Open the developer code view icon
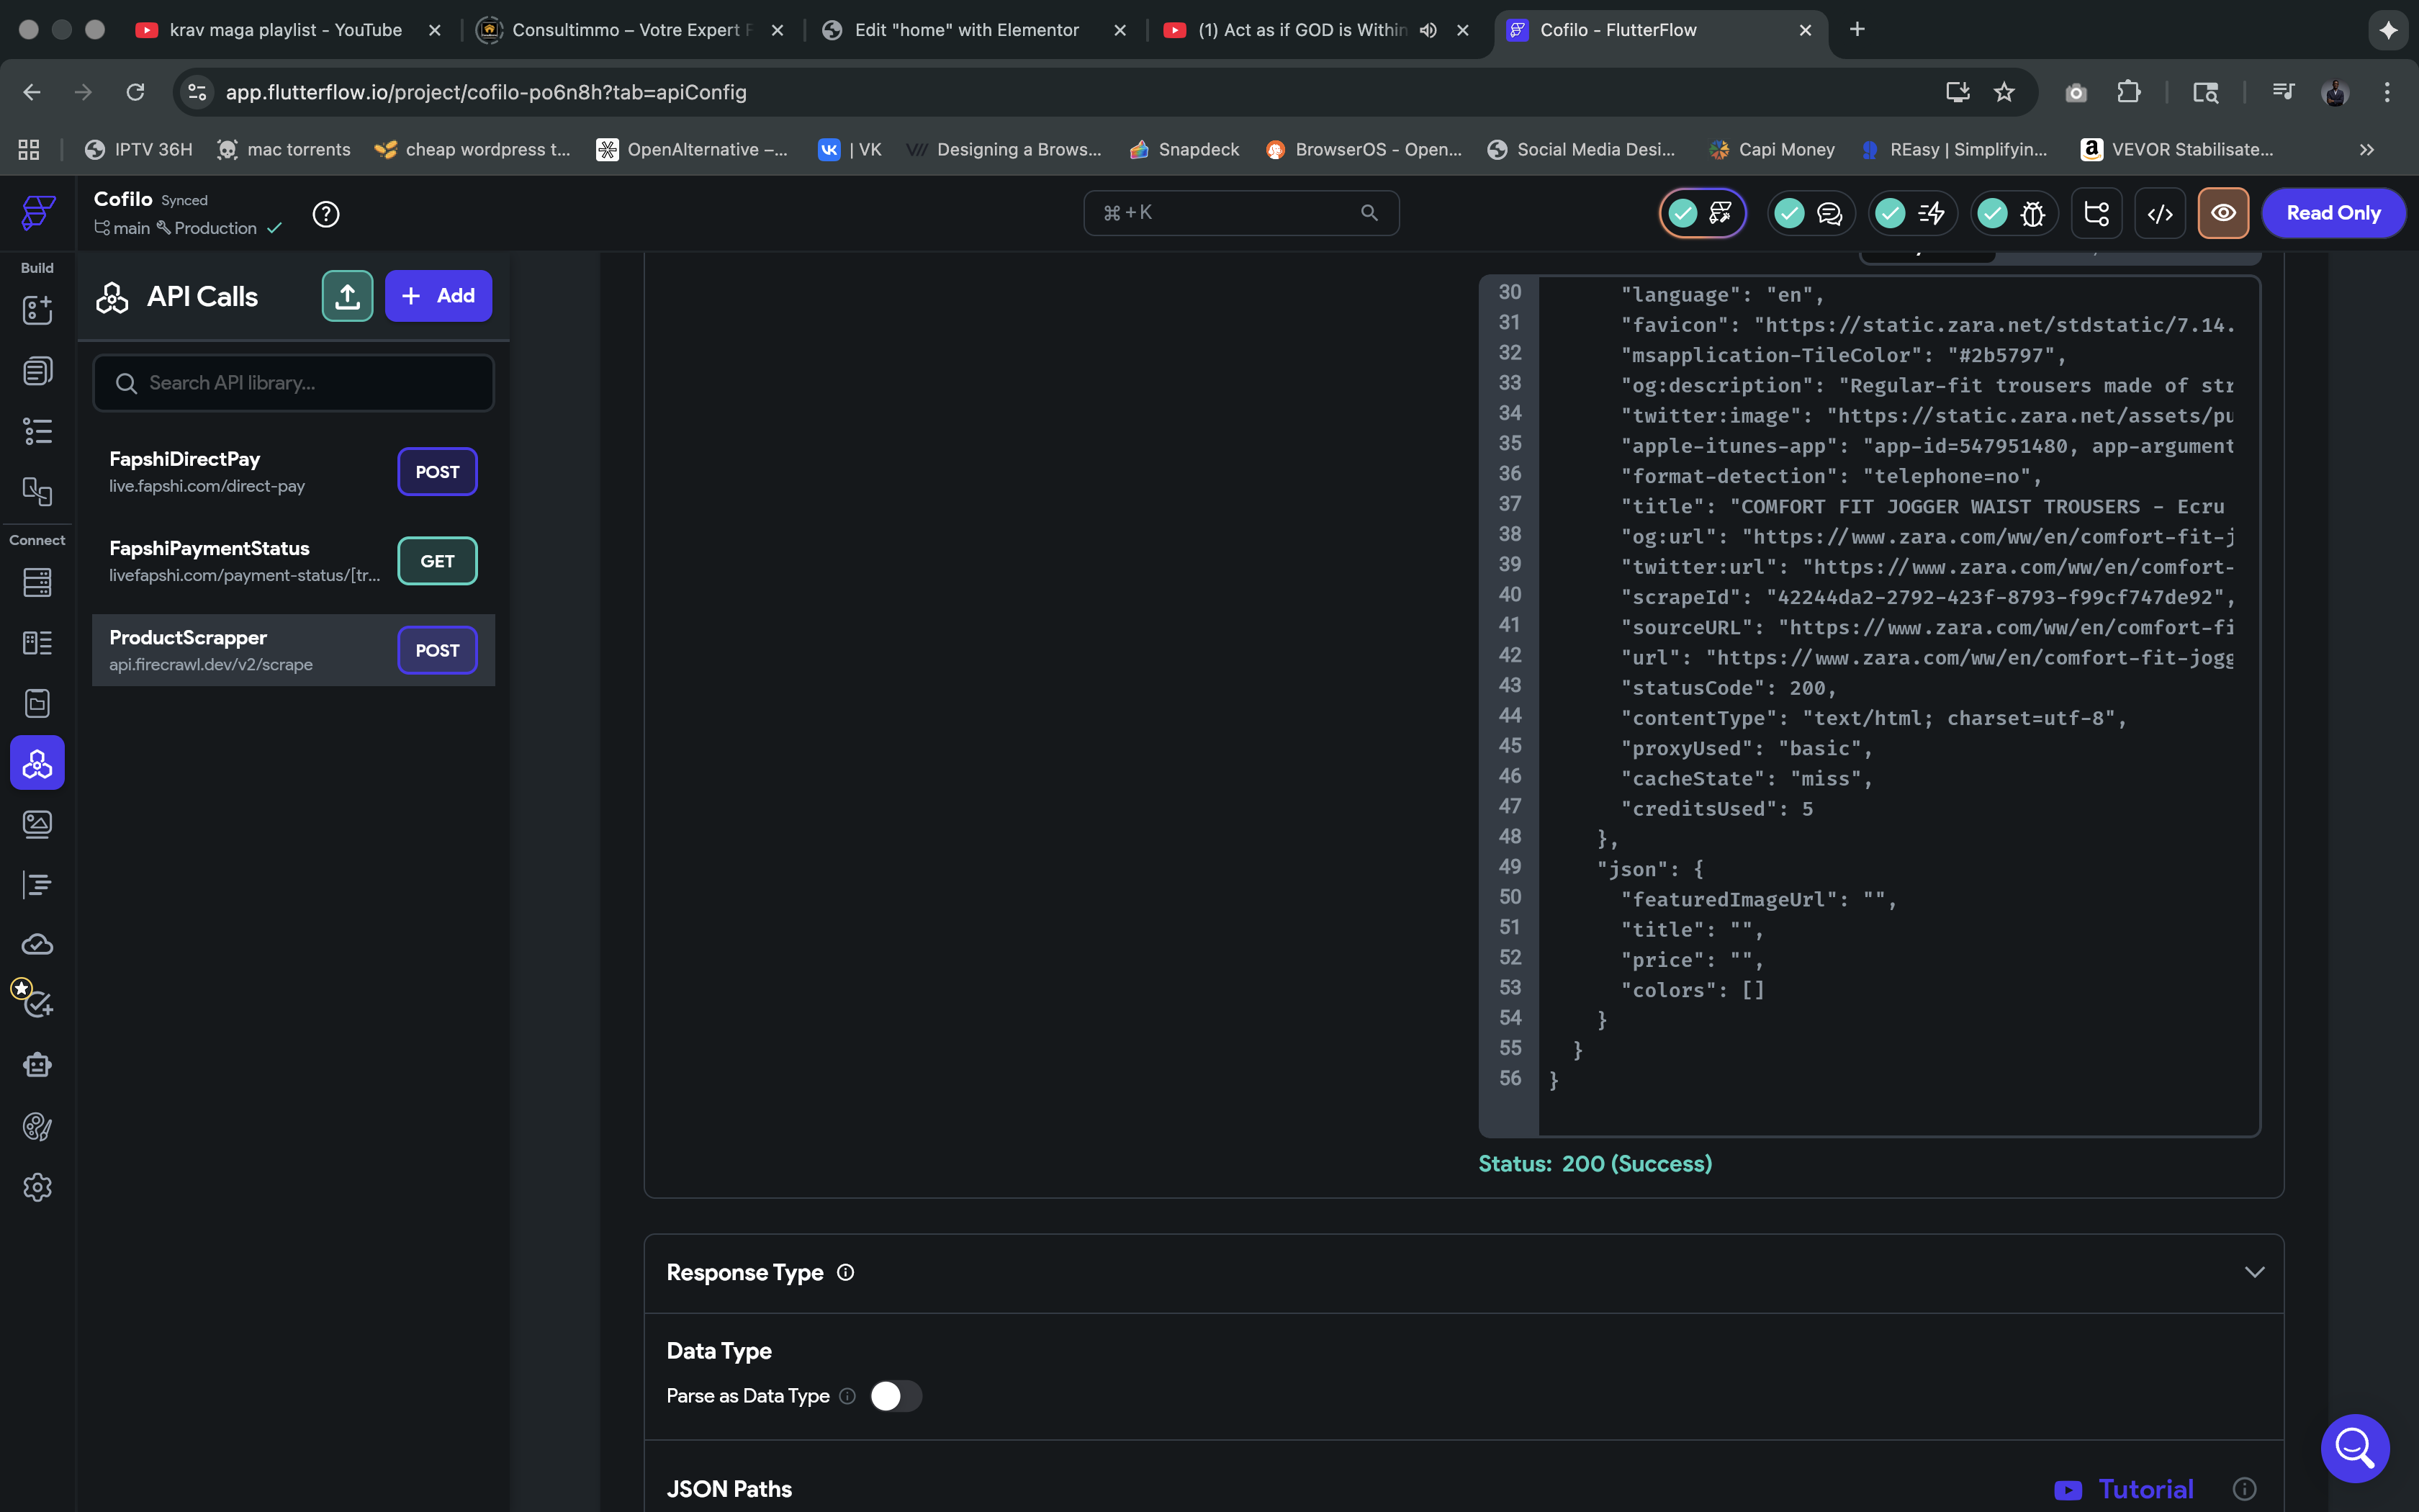Image resolution: width=2419 pixels, height=1512 pixels. click(2159, 213)
